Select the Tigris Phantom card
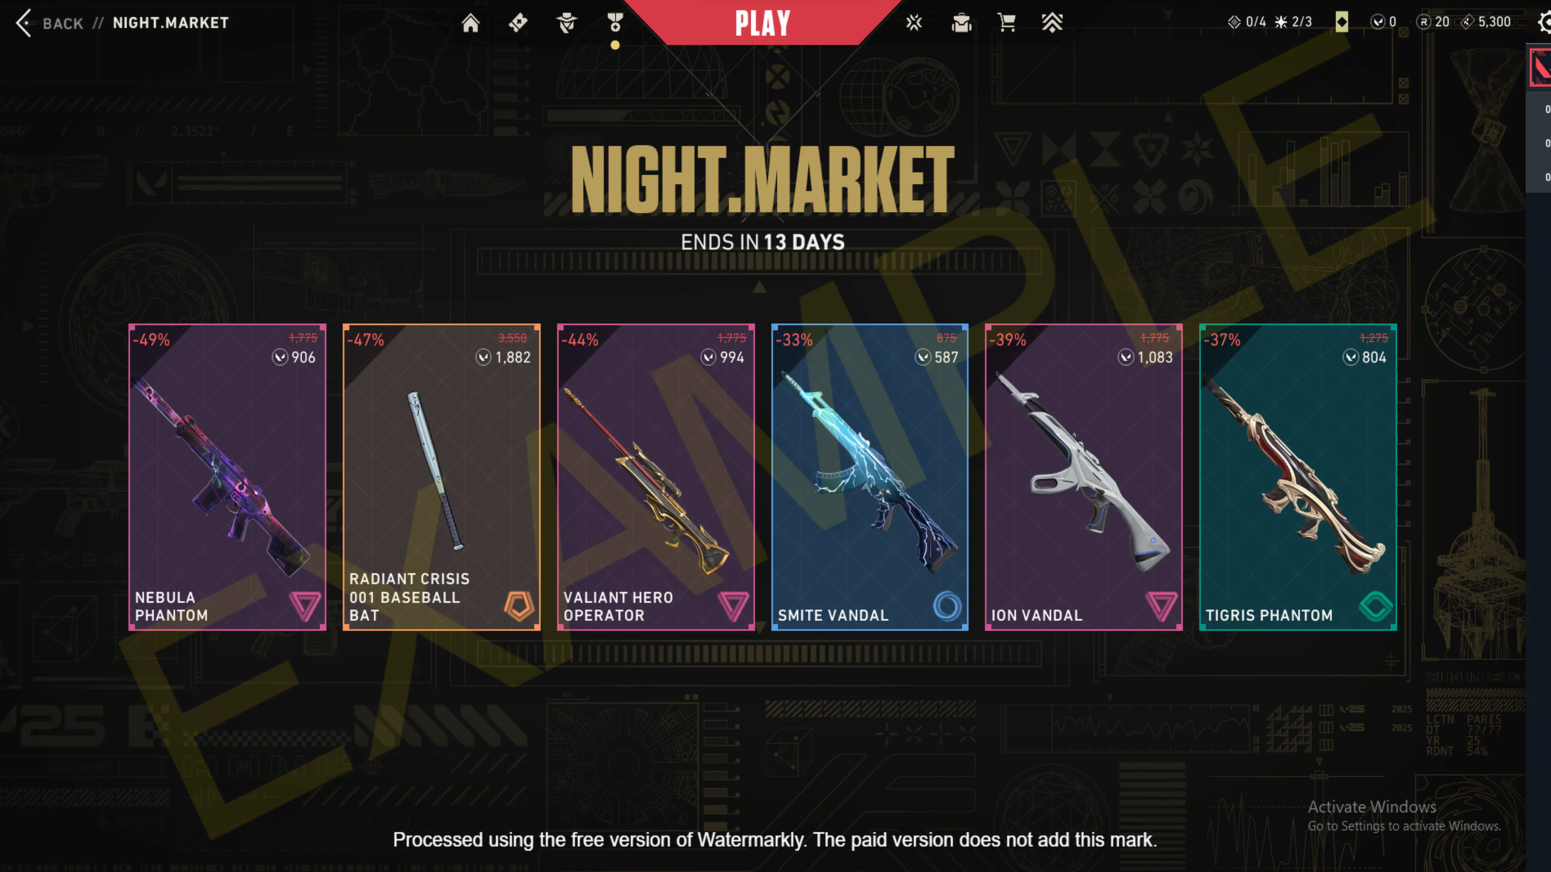 pyautogui.click(x=1298, y=477)
